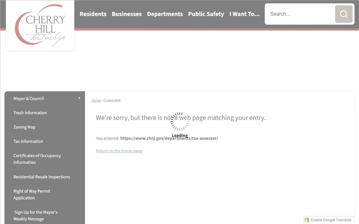Open Trash Information in the sidebar
The height and width of the screenshot is (224, 359).
coord(30,113)
